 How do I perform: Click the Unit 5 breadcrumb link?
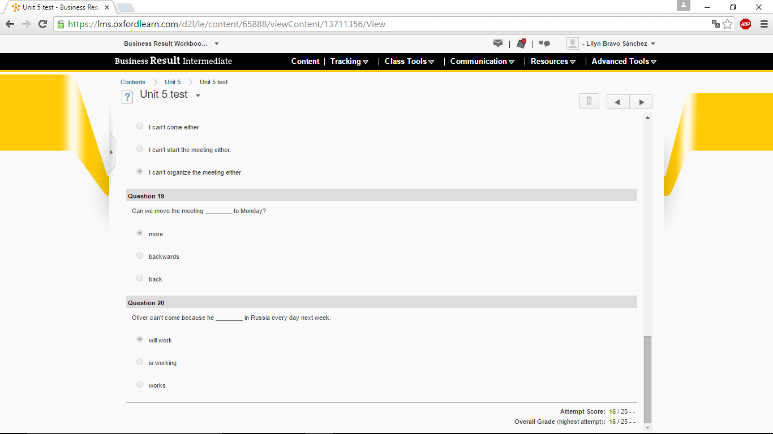coord(173,82)
